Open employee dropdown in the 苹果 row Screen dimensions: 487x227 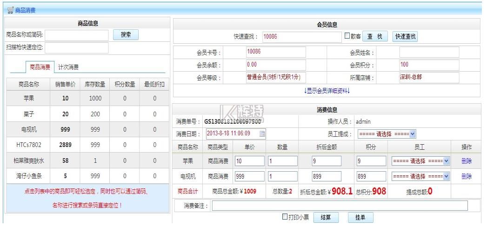coord(421,161)
